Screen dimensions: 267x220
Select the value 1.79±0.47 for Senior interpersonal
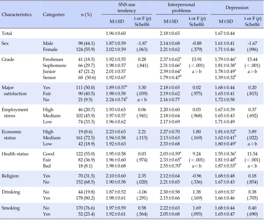coord(171,77)
